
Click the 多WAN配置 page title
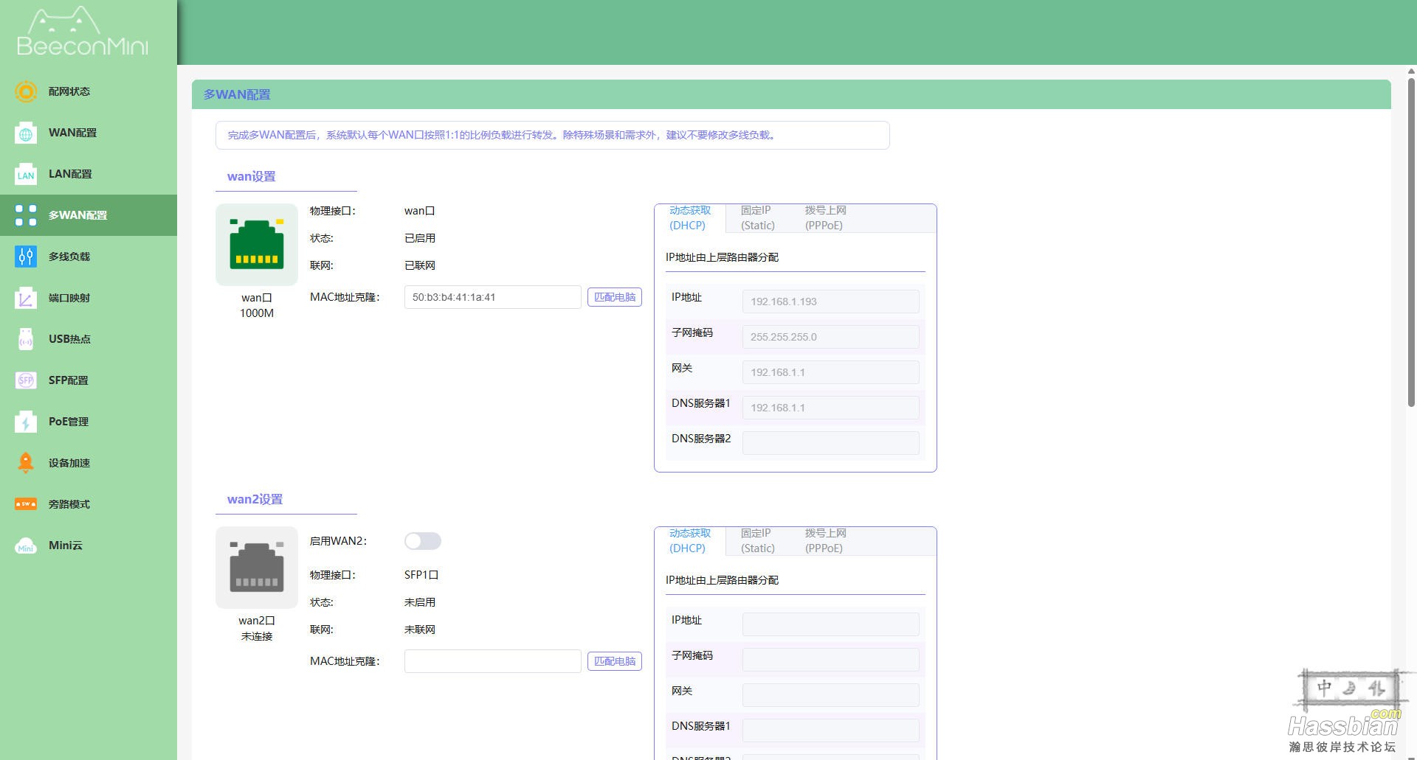237,94
